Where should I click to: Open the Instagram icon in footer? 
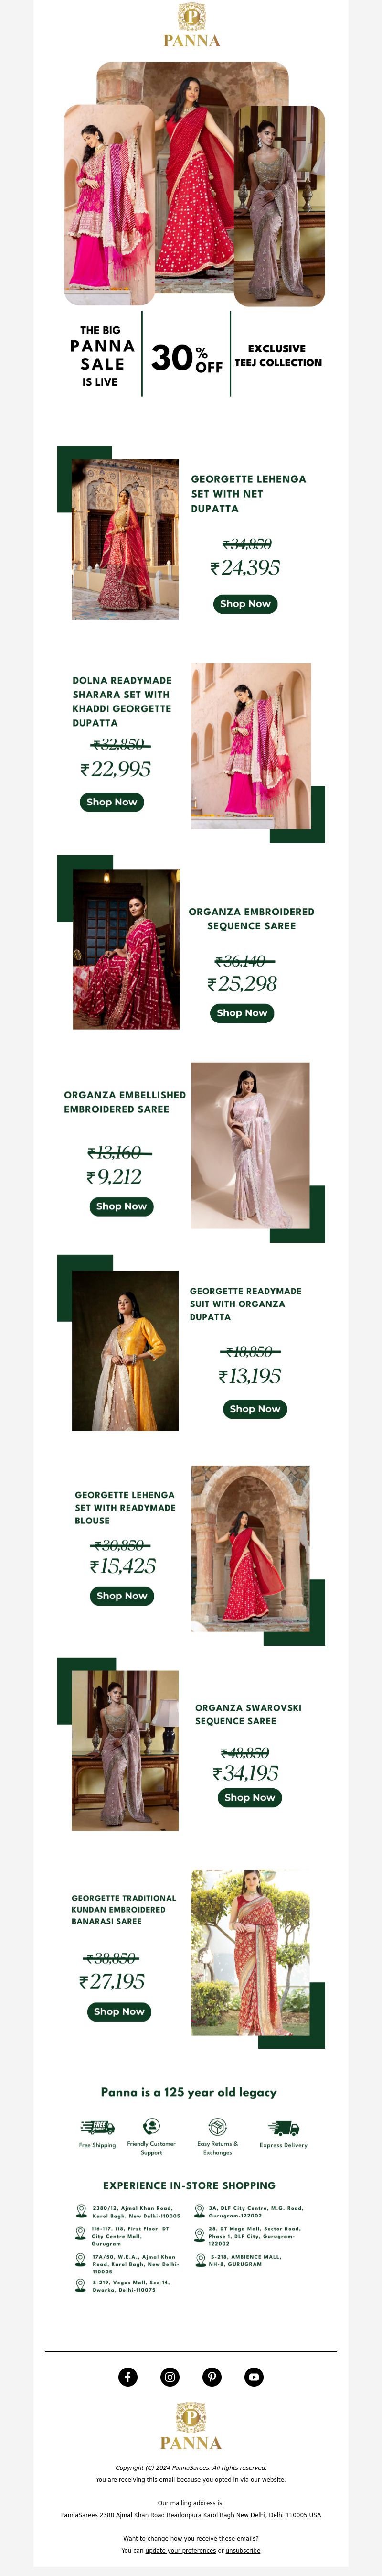170,2377
